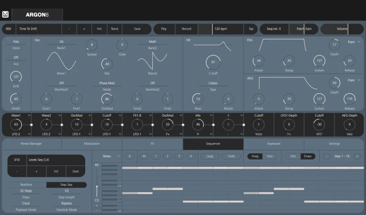Click the Levels Seq CLK sequence name

[x=56, y=160]
